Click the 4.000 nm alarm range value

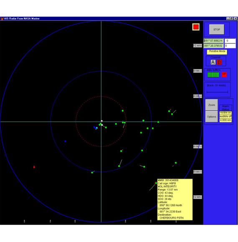coord(225,120)
